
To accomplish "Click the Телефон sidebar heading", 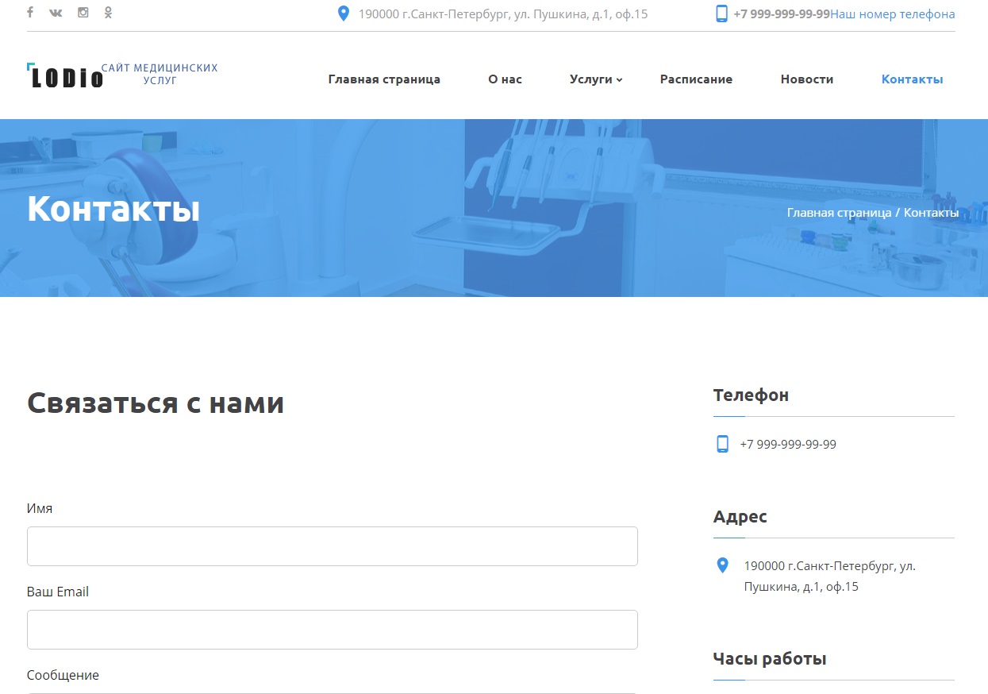I will (x=751, y=395).
